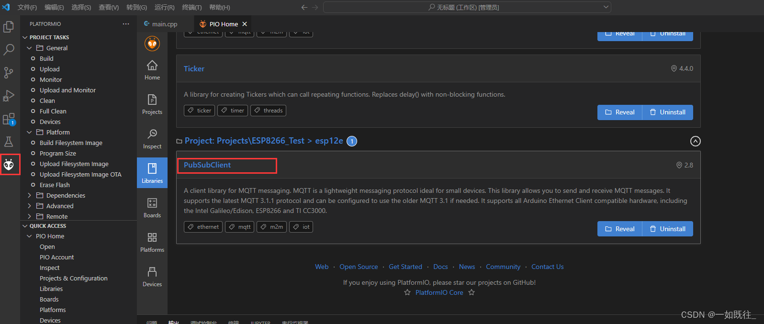Collapse the General task folder
This screenshot has width=764, height=324.
29,48
